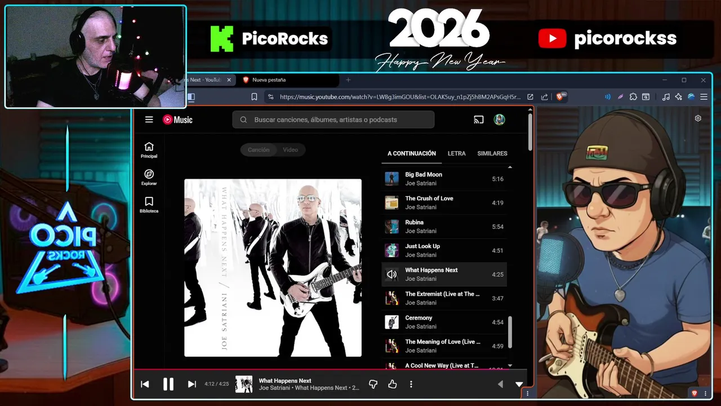
Task: Play Rubina from the queue
Action: [x=444, y=227]
